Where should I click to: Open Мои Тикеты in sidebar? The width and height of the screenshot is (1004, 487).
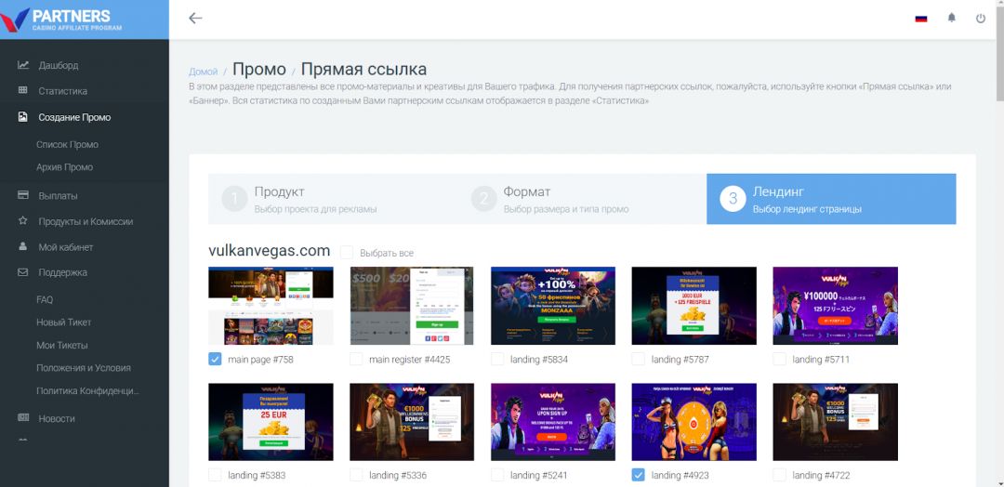click(62, 346)
